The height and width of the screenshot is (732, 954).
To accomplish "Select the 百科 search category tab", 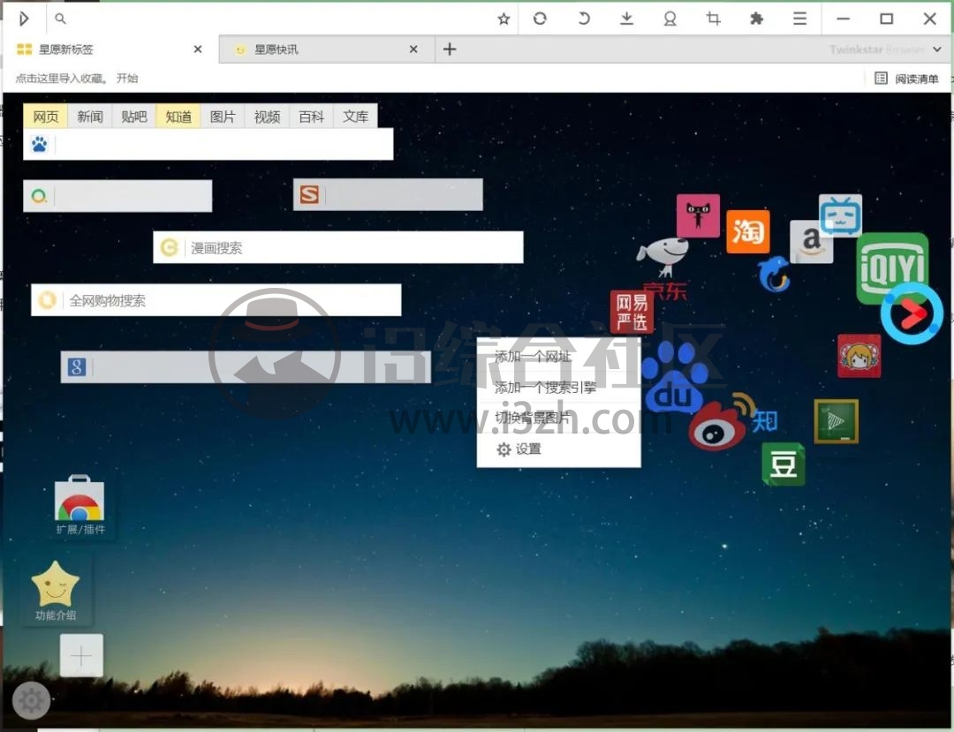I will click(x=312, y=117).
